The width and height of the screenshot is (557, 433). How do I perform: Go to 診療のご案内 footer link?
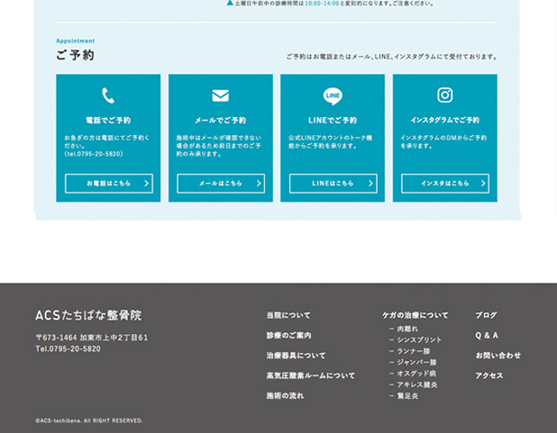tap(288, 336)
